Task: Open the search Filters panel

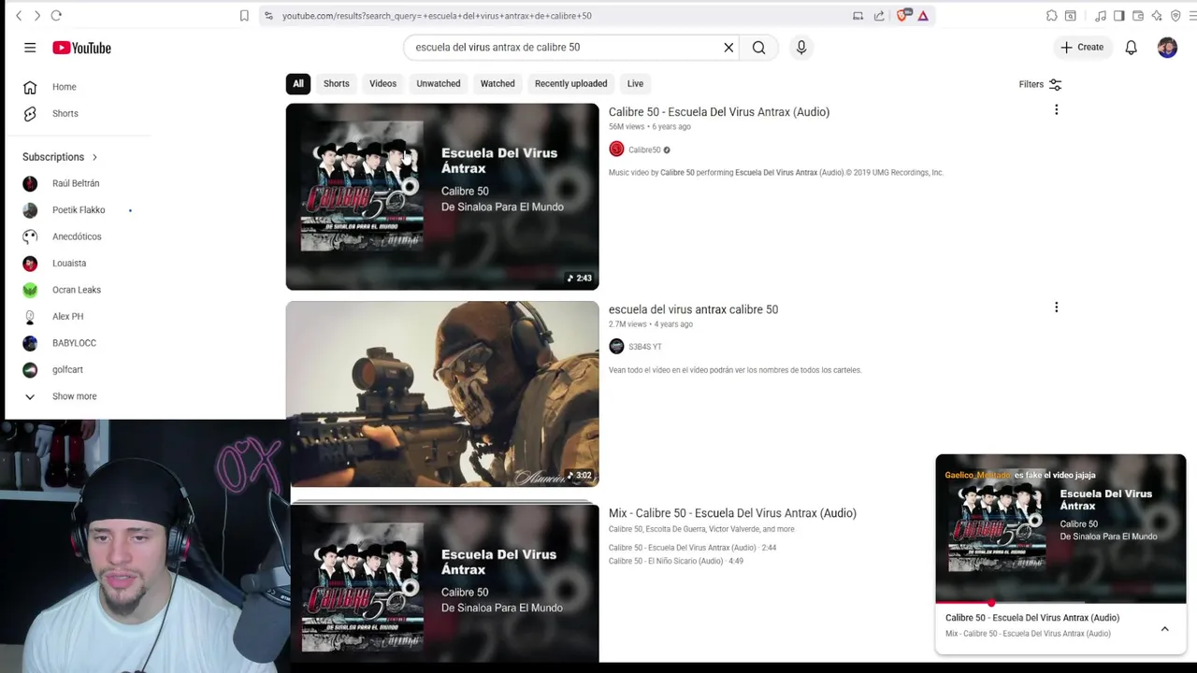Action: click(x=1040, y=85)
